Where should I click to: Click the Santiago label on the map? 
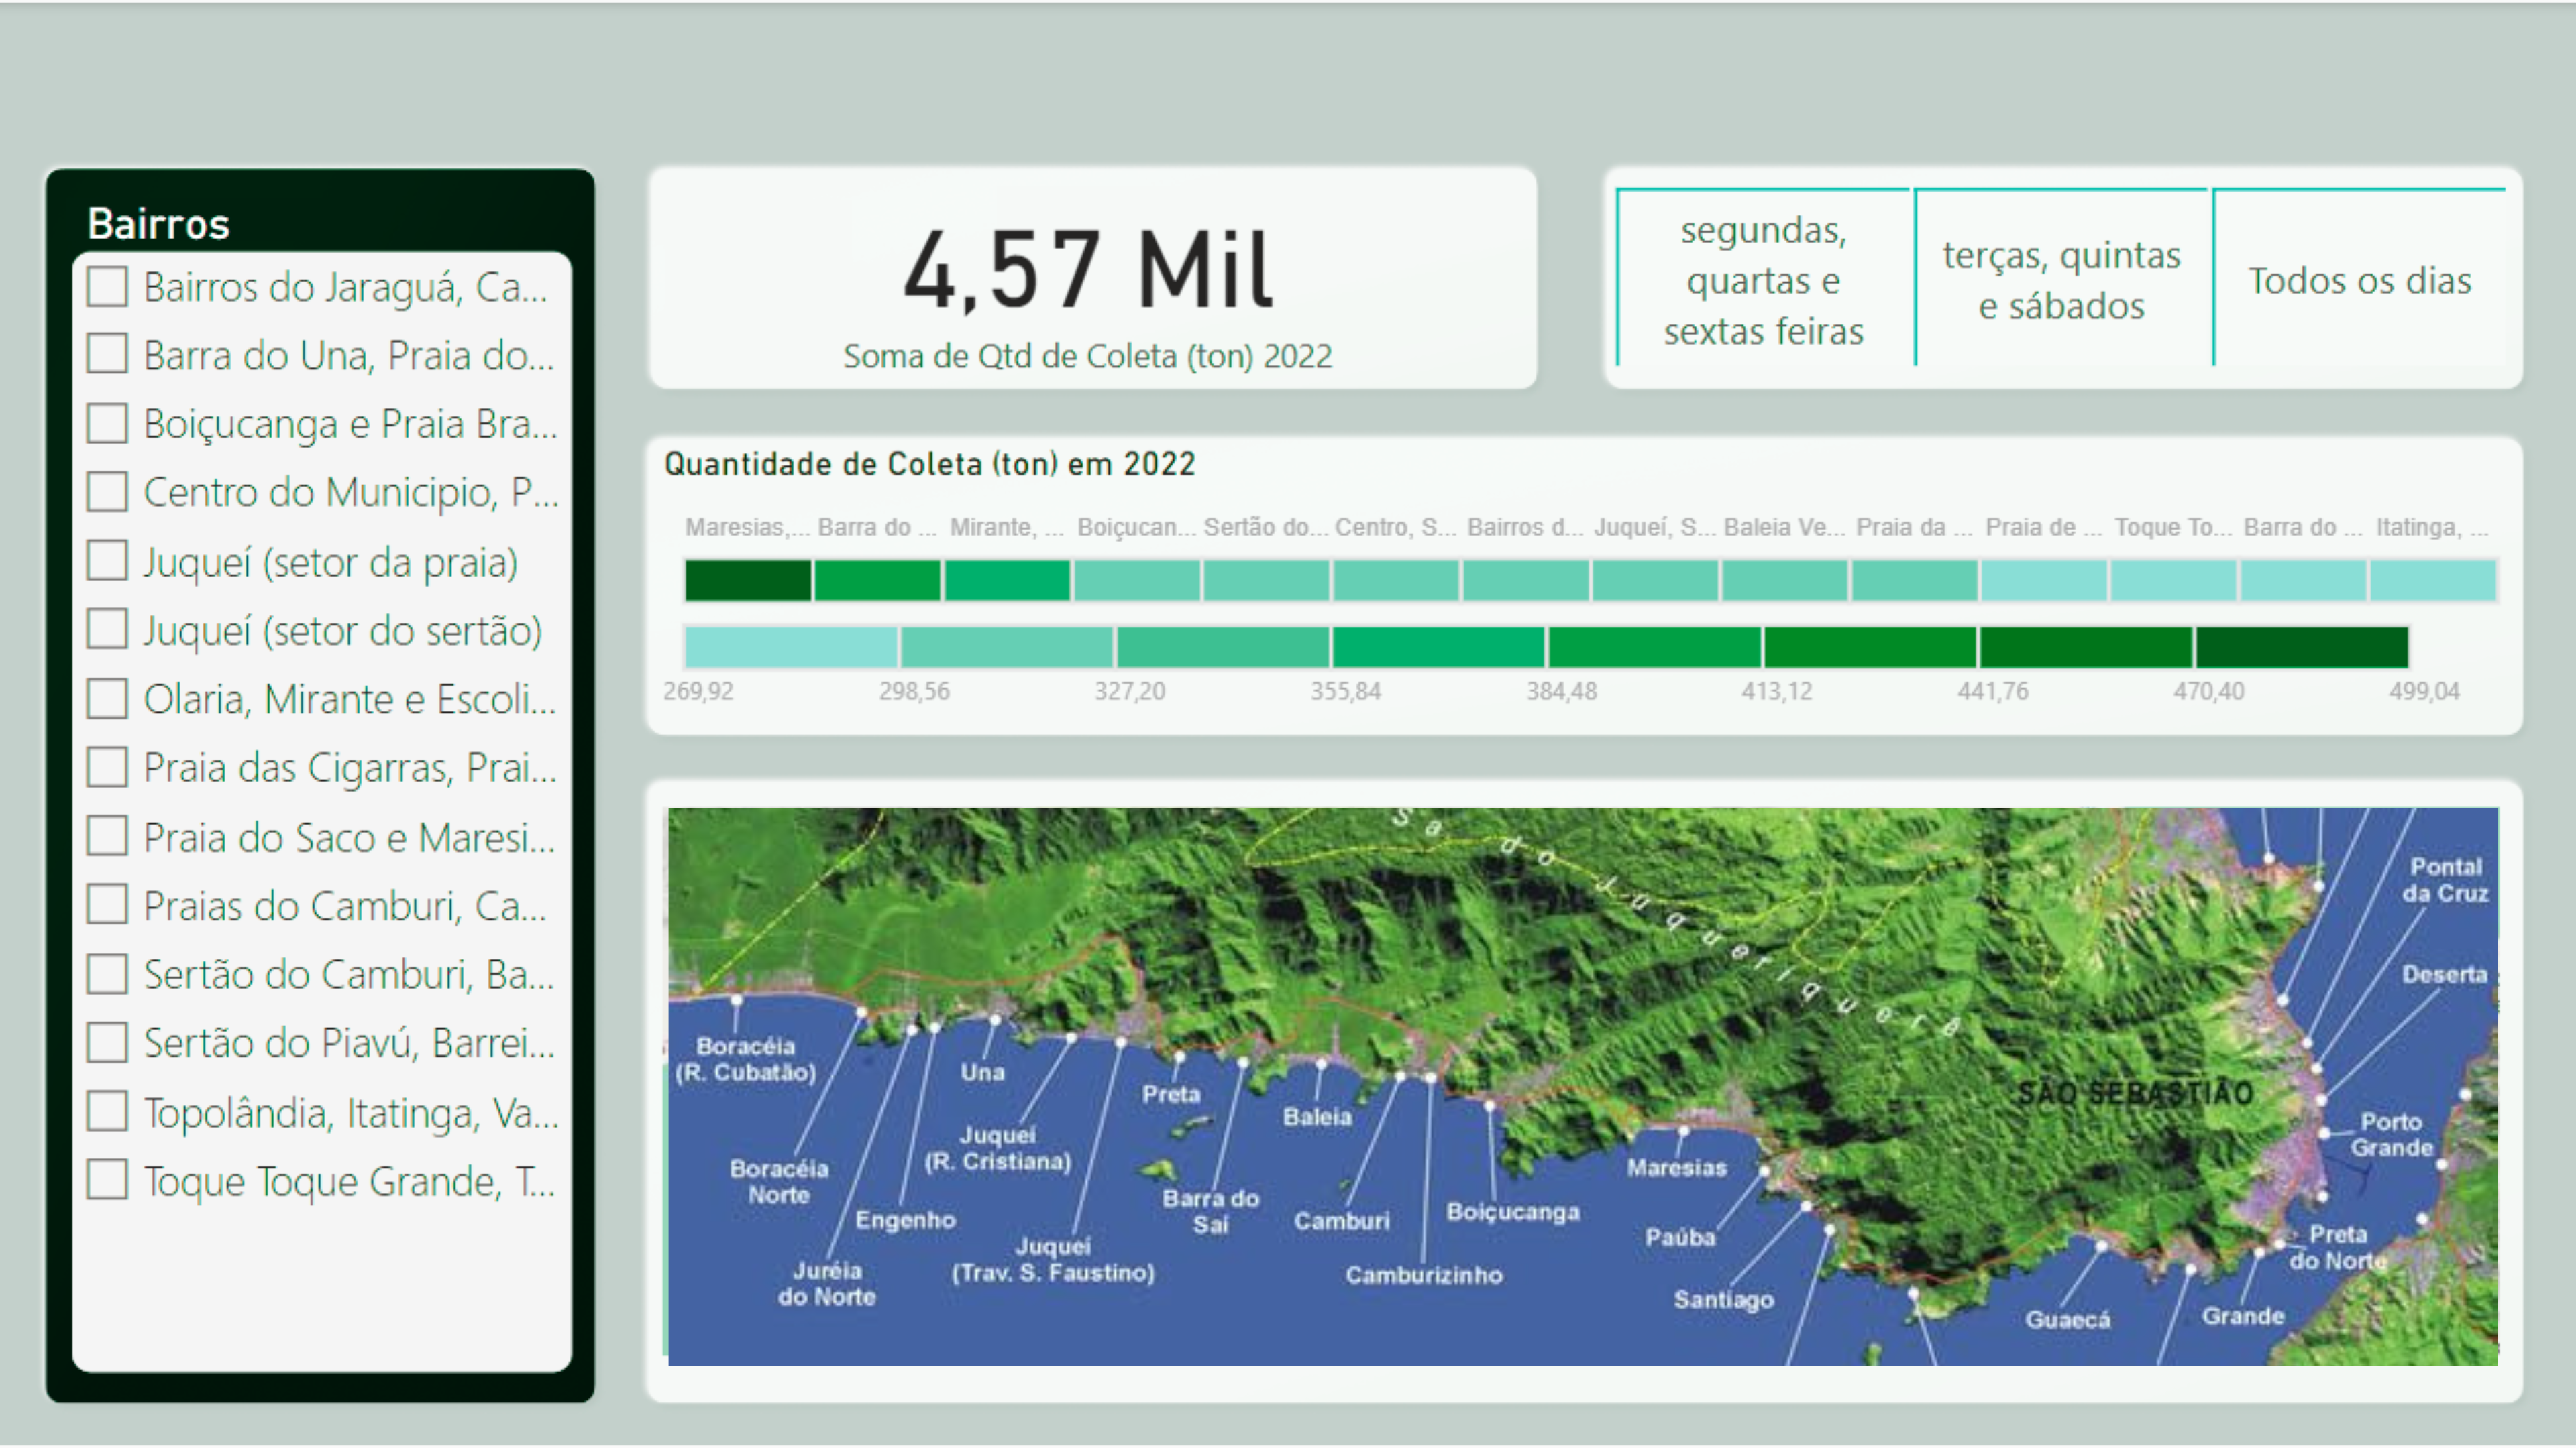[x=1724, y=1300]
